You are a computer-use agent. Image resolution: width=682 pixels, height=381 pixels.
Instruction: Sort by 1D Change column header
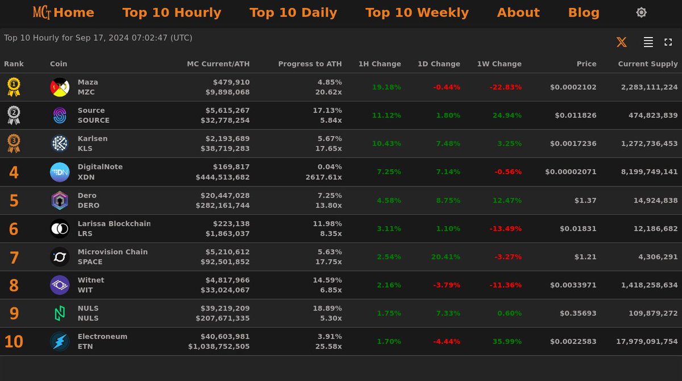click(x=439, y=64)
